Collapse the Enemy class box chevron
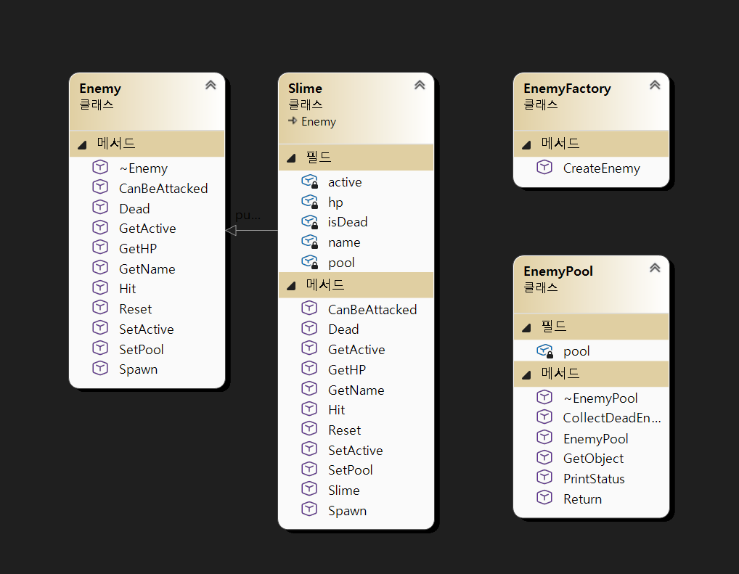 click(x=211, y=85)
